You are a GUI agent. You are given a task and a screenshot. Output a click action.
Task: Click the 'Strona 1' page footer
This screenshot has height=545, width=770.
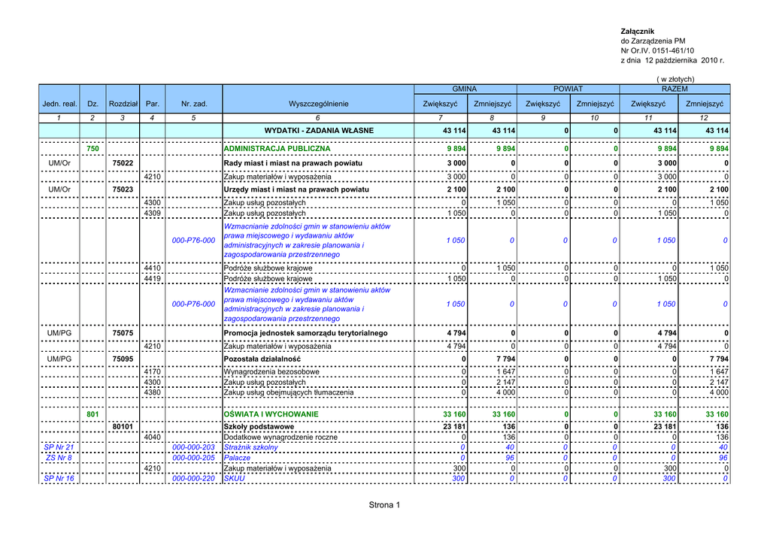click(385, 505)
